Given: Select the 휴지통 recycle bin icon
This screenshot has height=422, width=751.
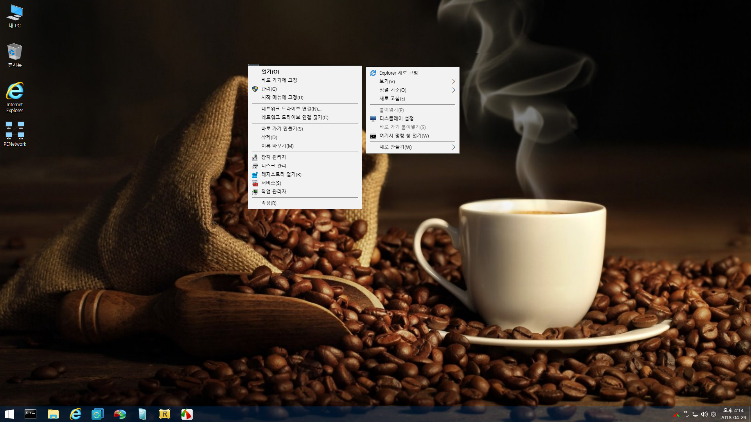Looking at the screenshot, I should 15,55.
